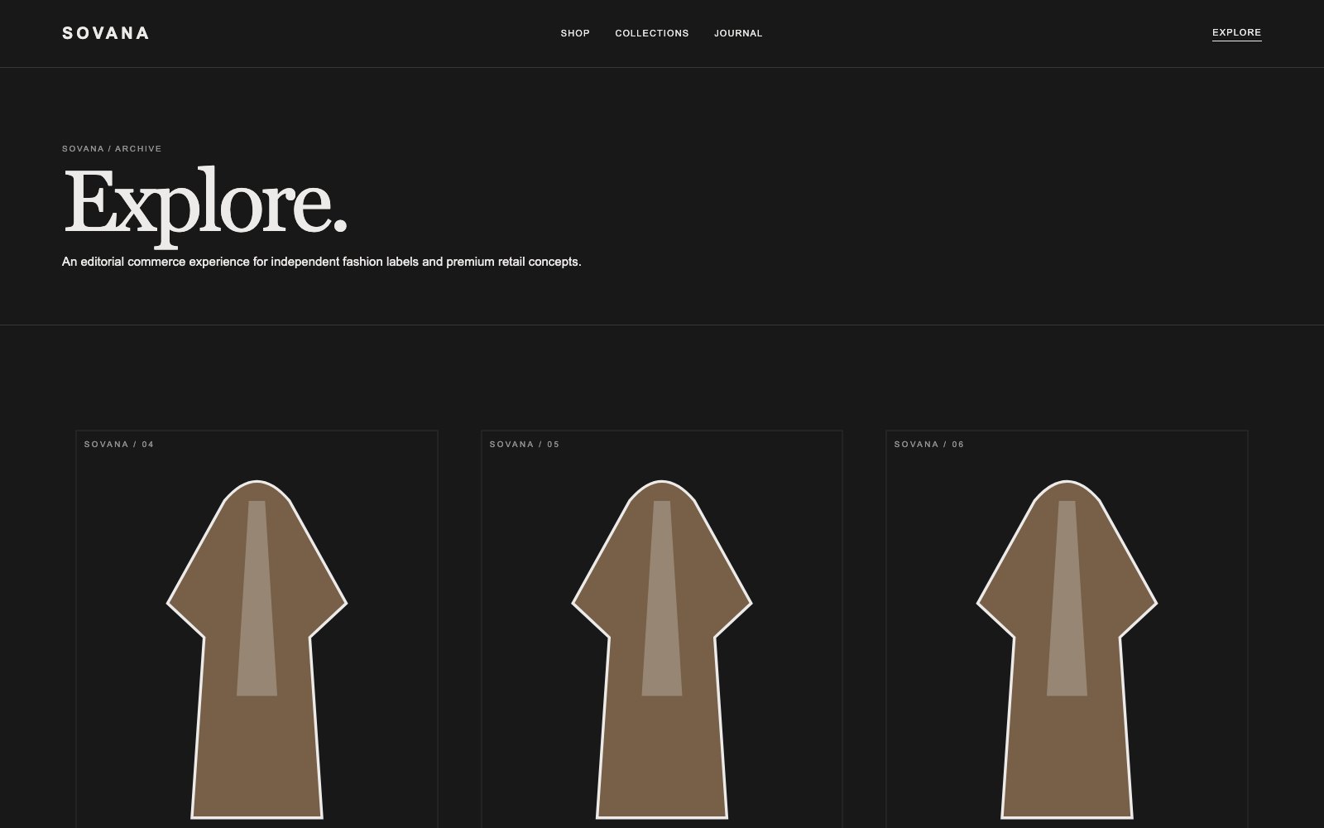Select the underlined Explore nav link
The width and height of the screenshot is (1324, 828).
pyautogui.click(x=1236, y=33)
